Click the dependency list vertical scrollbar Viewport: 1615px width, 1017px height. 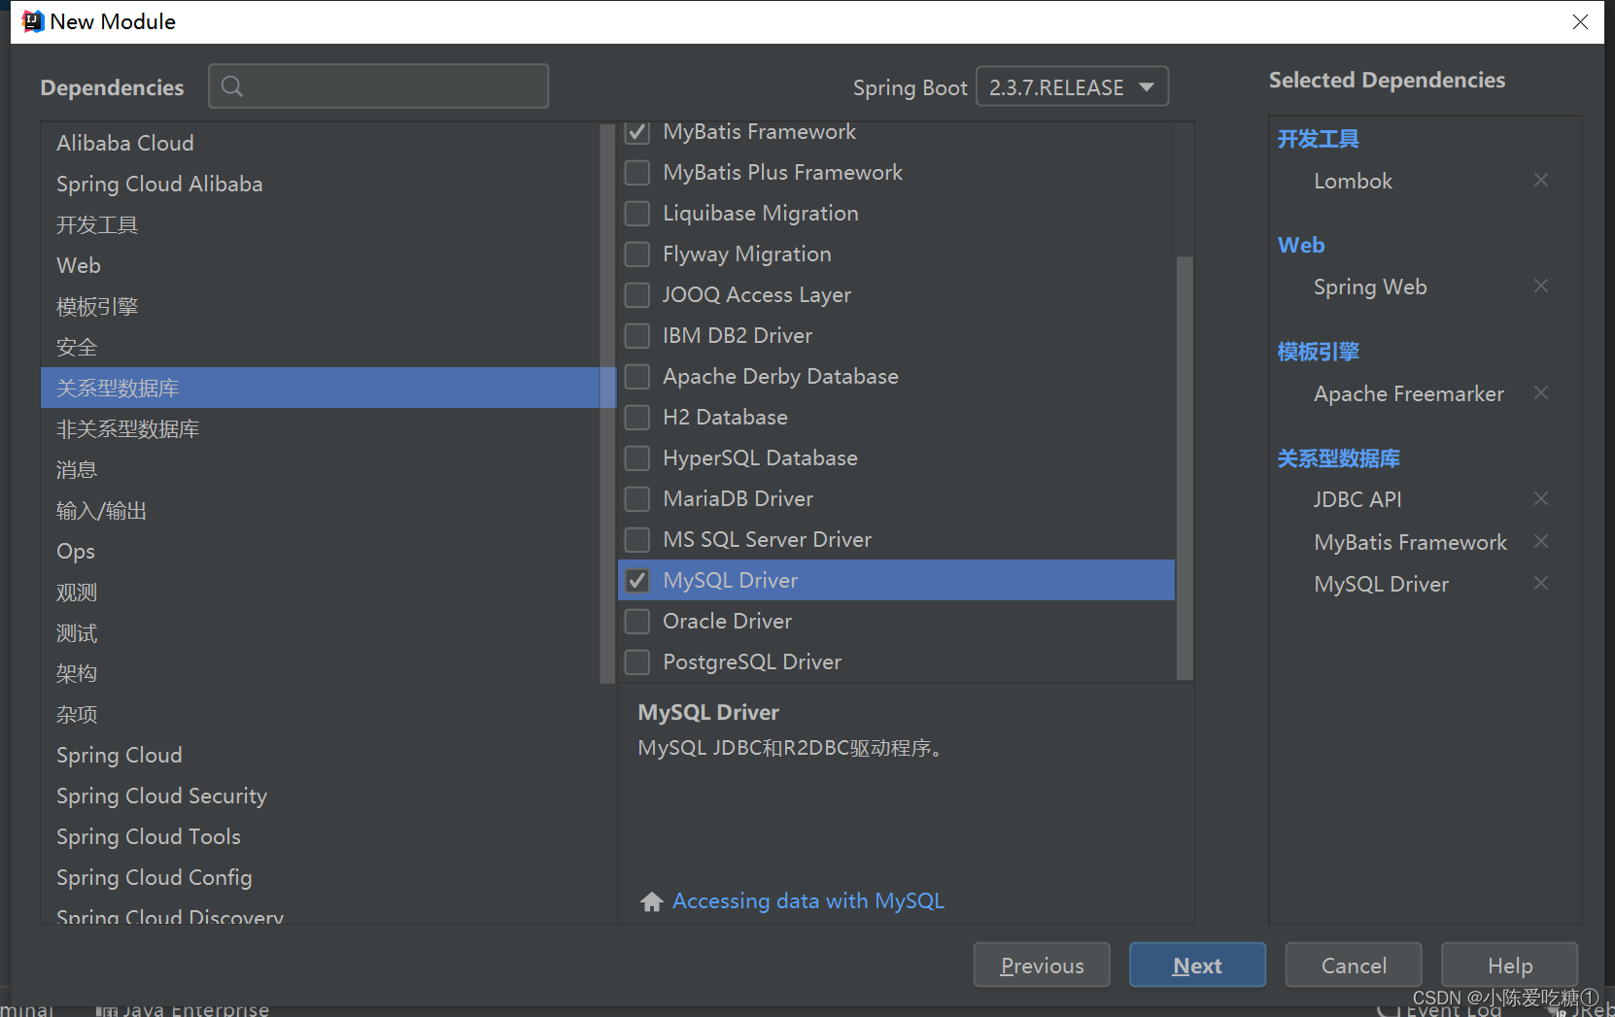[x=1185, y=466]
